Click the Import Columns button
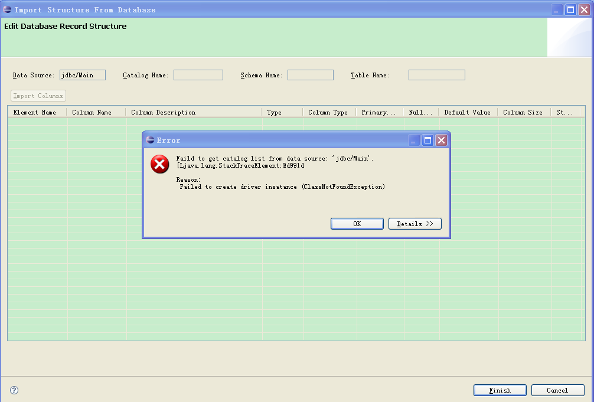Image resolution: width=594 pixels, height=402 pixels. (x=38, y=96)
